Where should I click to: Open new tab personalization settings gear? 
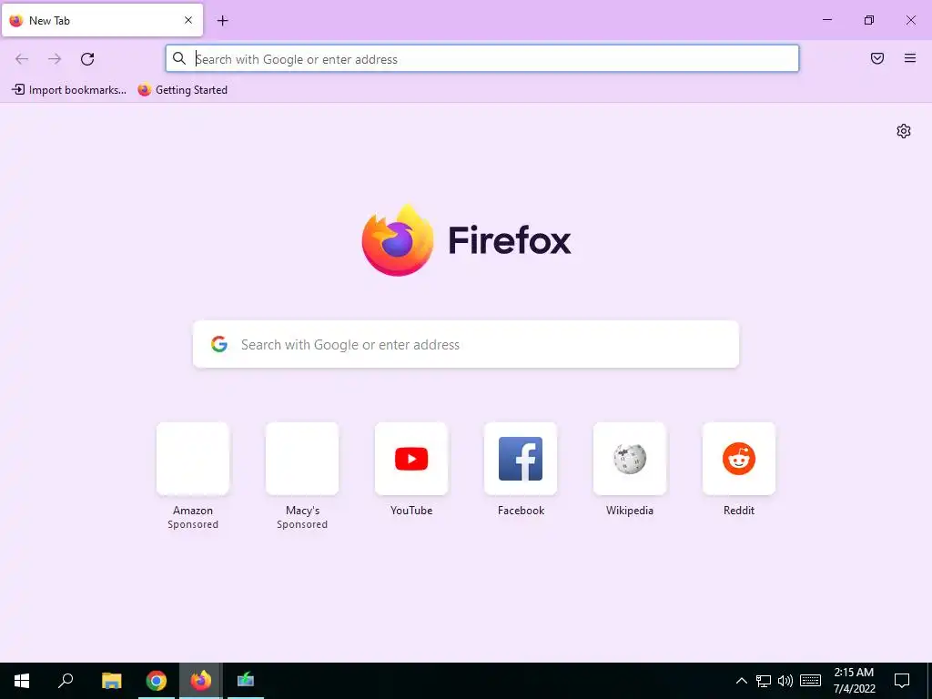tap(904, 131)
